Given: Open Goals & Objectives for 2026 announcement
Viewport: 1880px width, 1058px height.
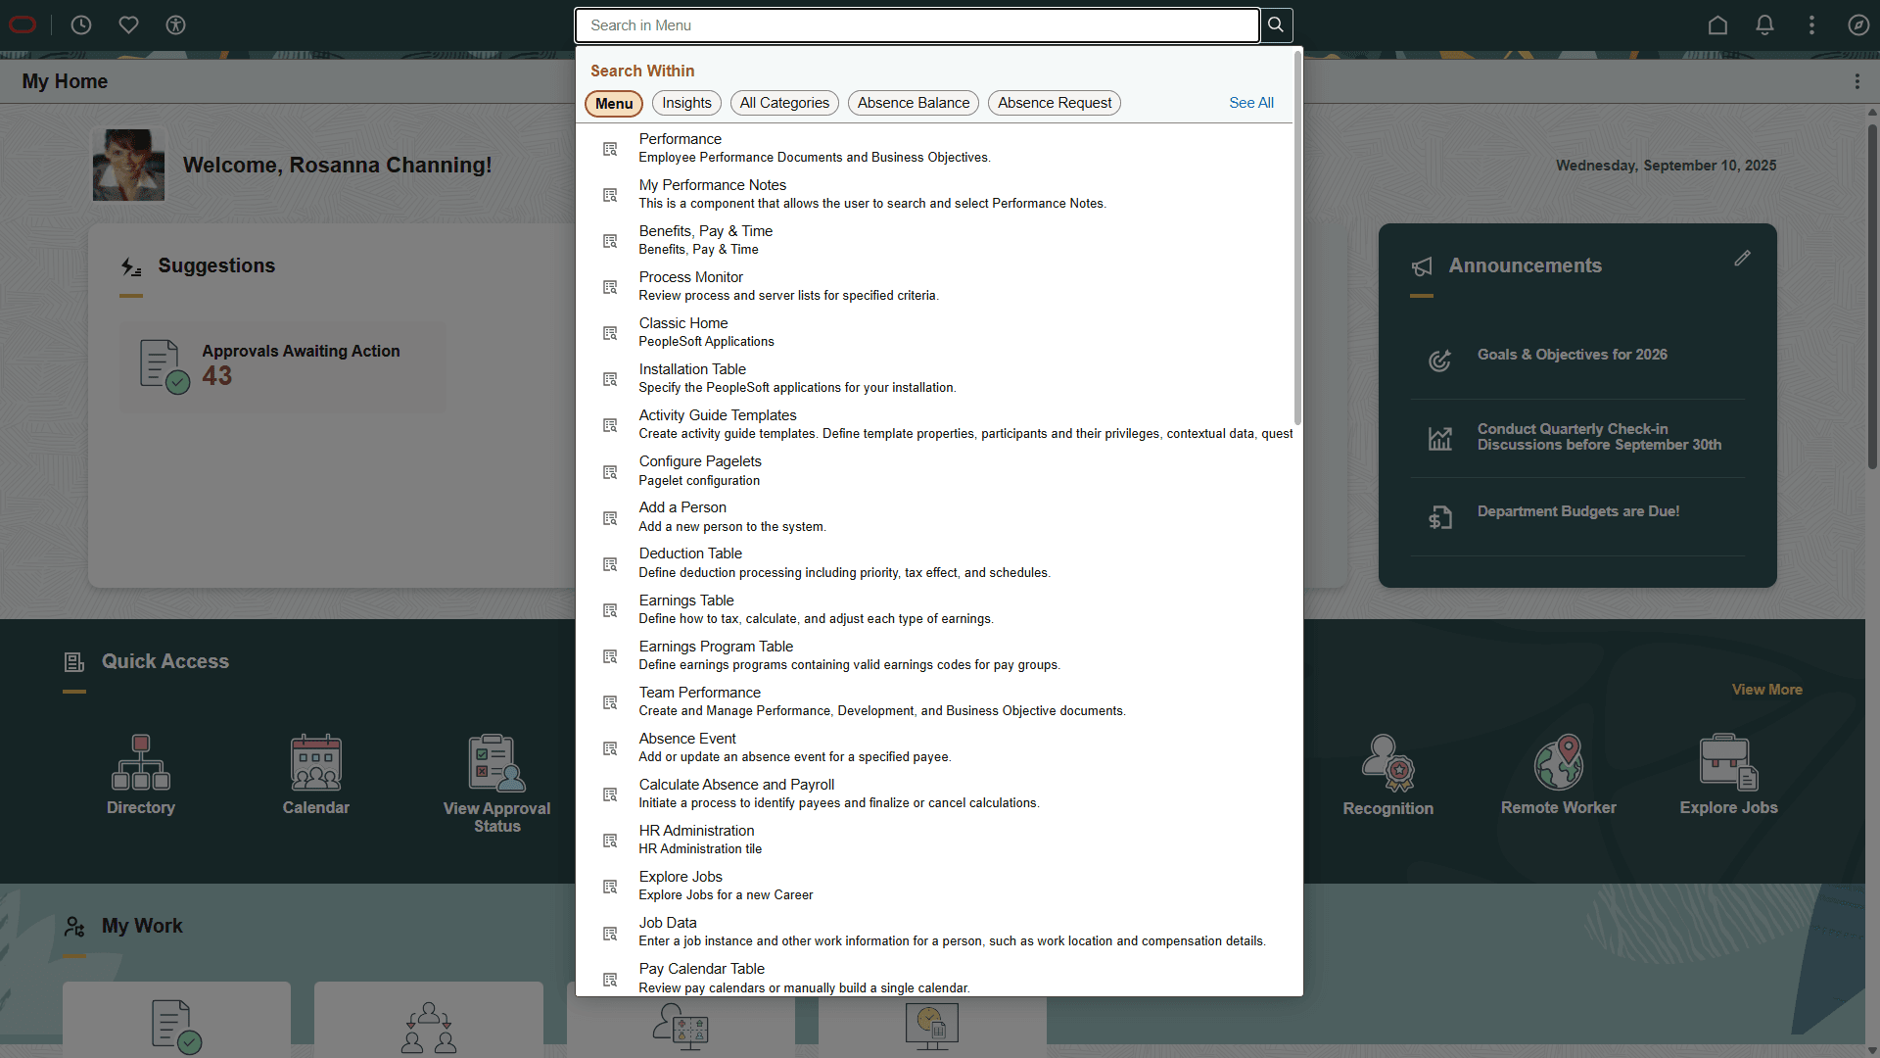Looking at the screenshot, I should click(1572, 355).
